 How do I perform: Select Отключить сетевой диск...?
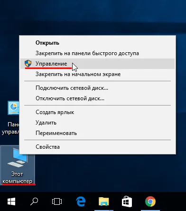[97, 98]
